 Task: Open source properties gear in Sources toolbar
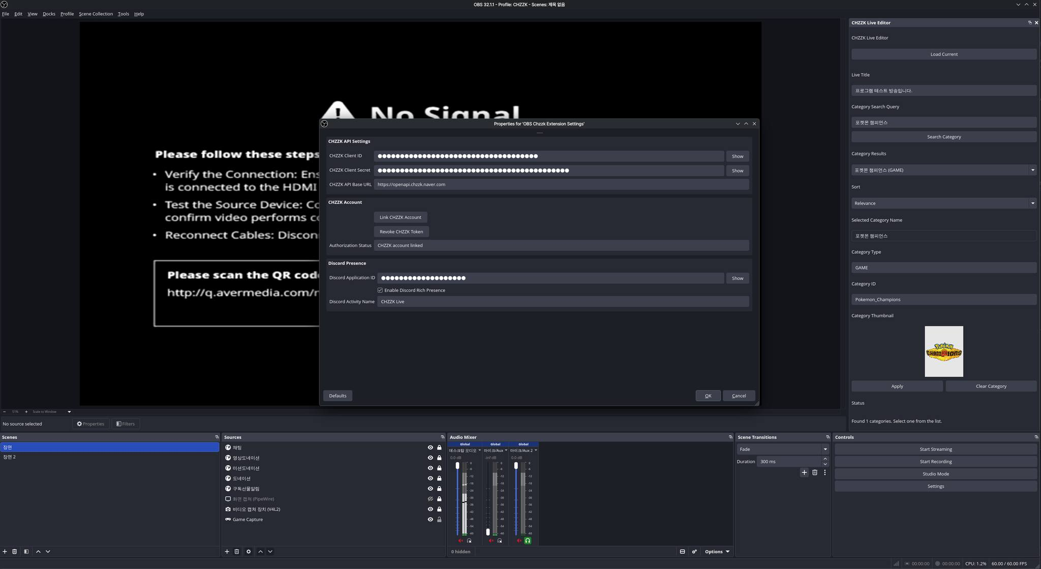(249, 552)
